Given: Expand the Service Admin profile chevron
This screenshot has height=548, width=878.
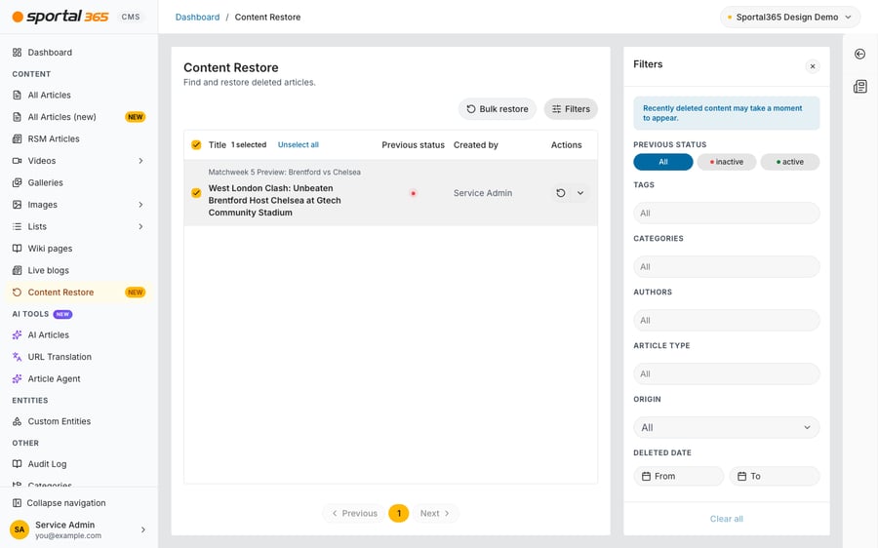Looking at the screenshot, I should [143, 529].
